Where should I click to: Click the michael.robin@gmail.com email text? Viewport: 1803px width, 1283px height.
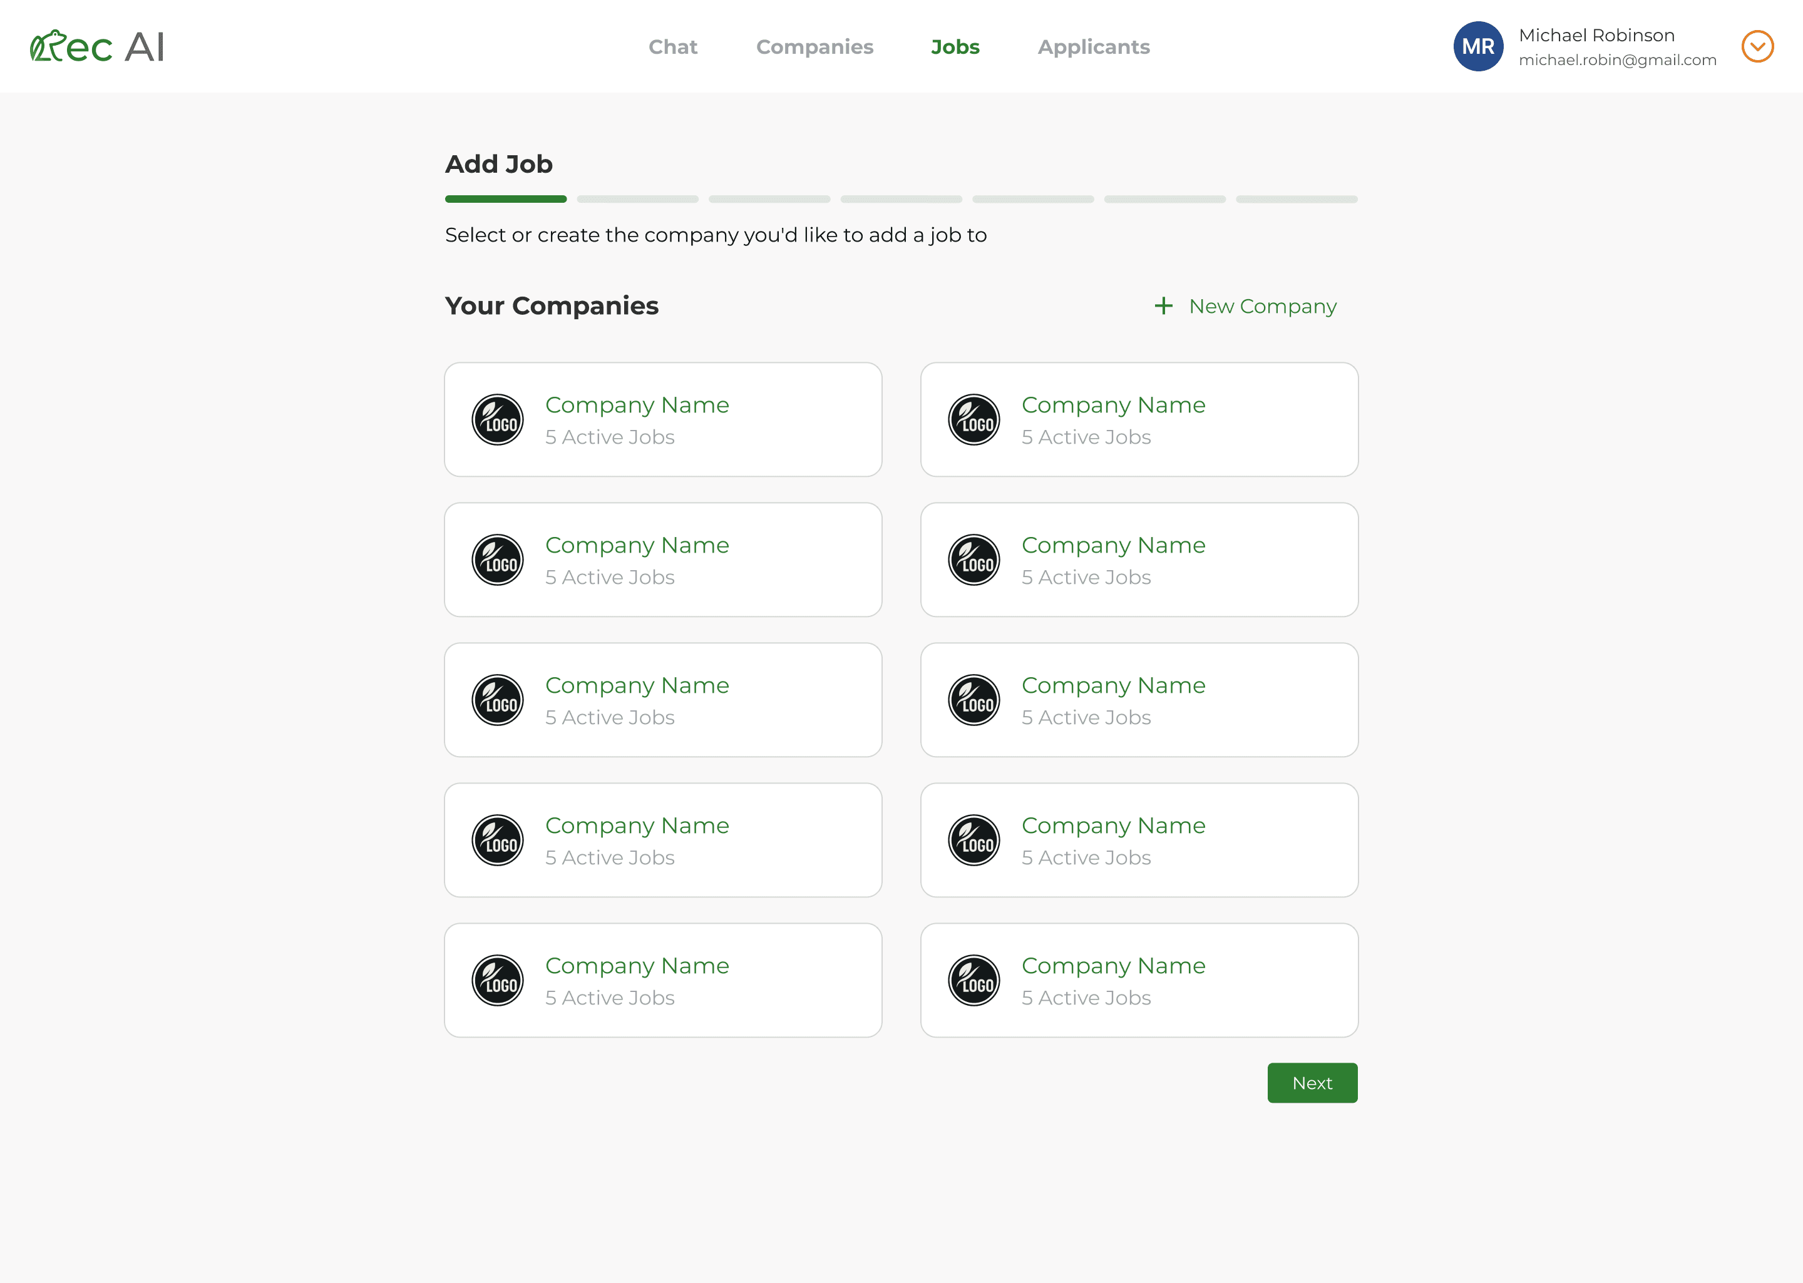tap(1617, 60)
